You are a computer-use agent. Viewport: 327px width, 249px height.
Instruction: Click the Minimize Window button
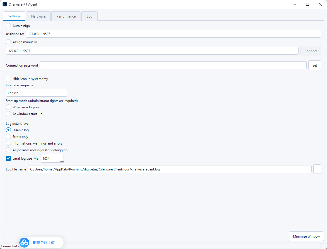[306, 236]
